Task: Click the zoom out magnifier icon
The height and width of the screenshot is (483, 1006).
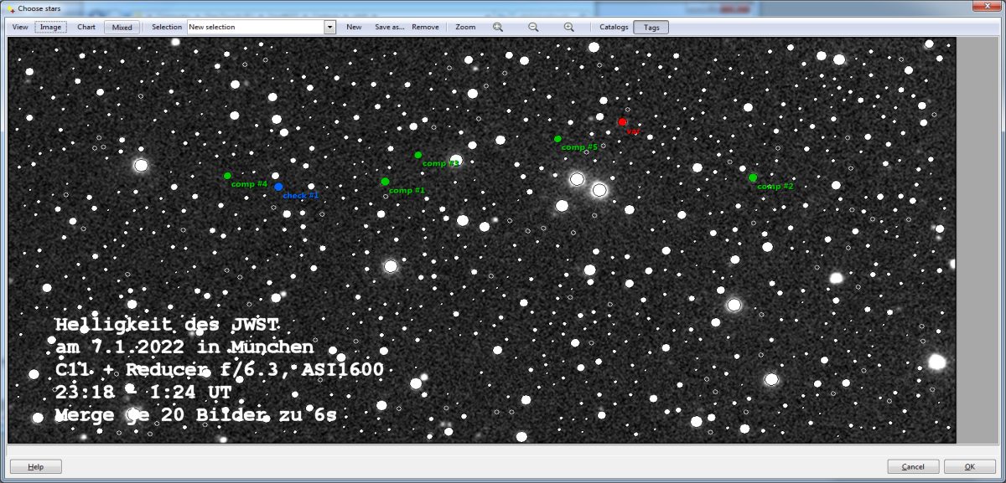Action: point(533,27)
